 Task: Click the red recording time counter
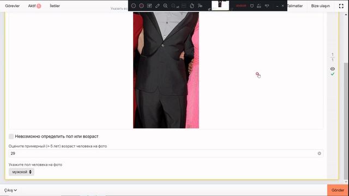pos(241,6)
